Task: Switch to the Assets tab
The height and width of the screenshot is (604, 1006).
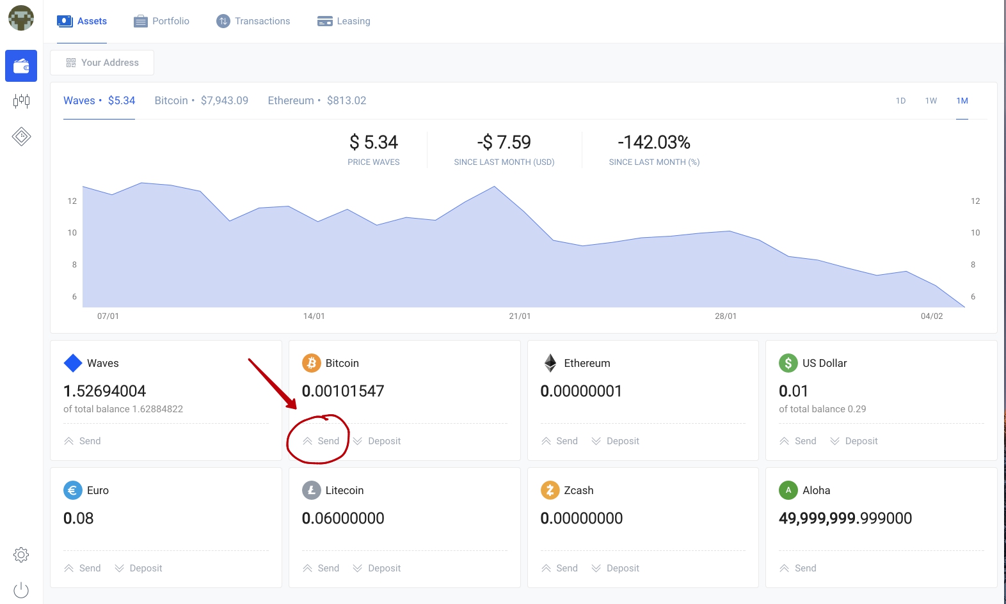Action: point(82,21)
